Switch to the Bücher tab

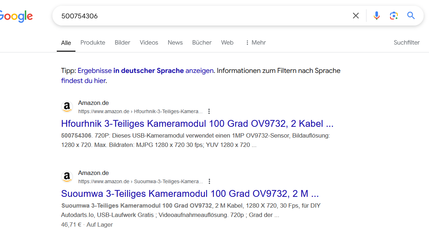(x=202, y=43)
